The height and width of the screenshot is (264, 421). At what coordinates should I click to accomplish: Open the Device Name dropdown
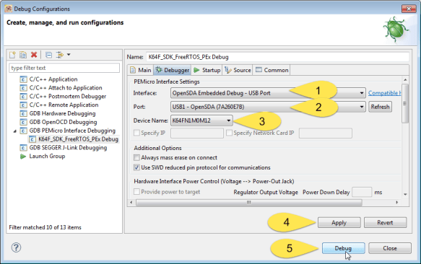tap(201, 120)
